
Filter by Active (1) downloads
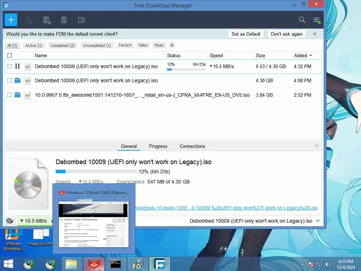pos(33,46)
